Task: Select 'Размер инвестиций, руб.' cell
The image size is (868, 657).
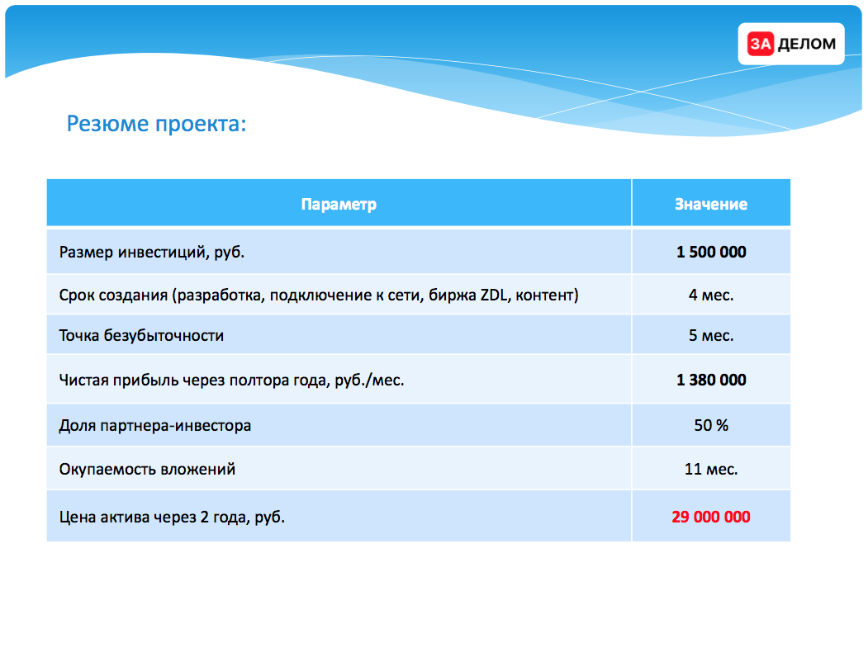Action: pos(339,252)
